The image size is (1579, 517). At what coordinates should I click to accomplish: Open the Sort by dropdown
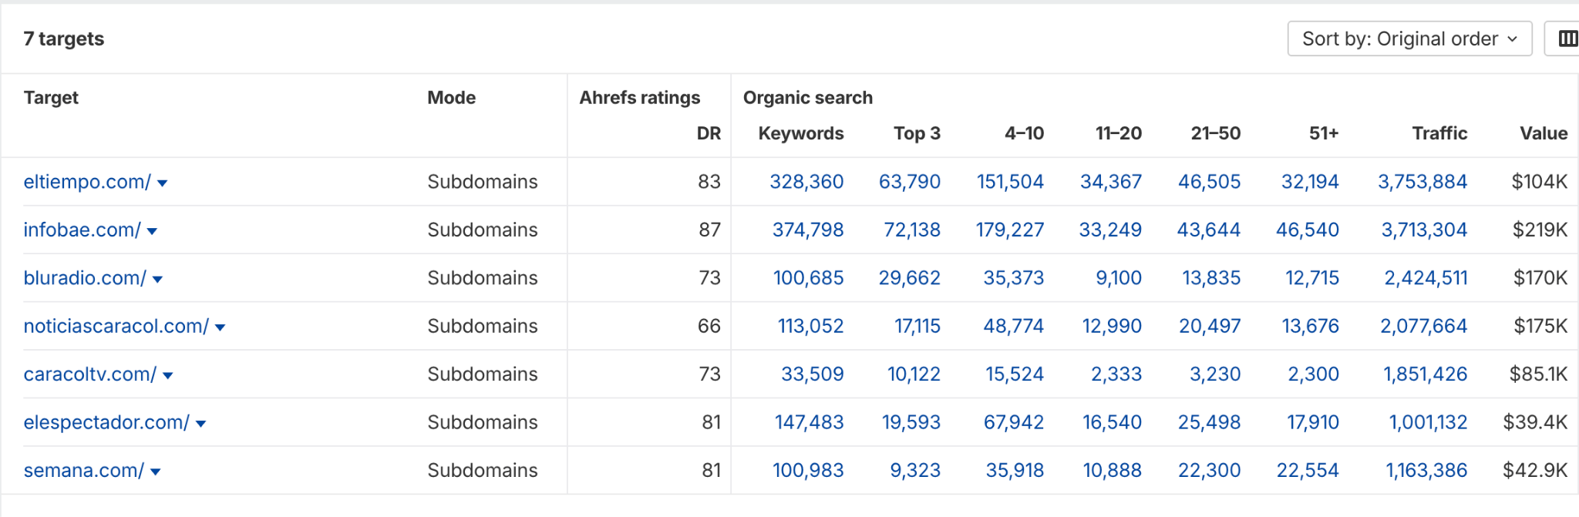tap(1409, 39)
